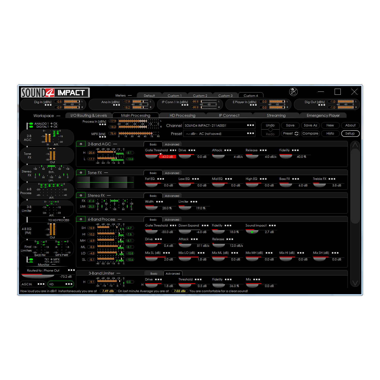Collapse the Tone FX section dash
The width and height of the screenshot is (380, 380).
[106, 173]
